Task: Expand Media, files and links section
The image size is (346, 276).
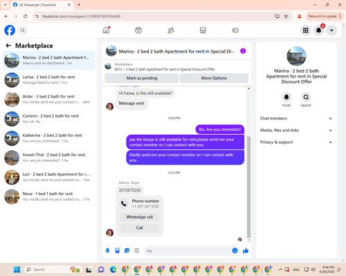Action: coord(296,130)
